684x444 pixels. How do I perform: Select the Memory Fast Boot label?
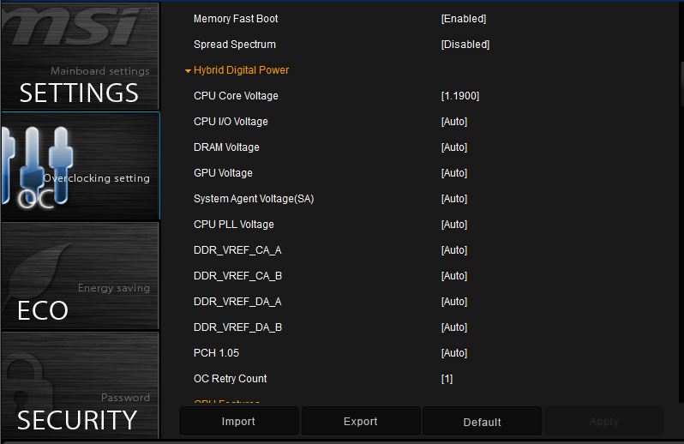click(x=236, y=19)
